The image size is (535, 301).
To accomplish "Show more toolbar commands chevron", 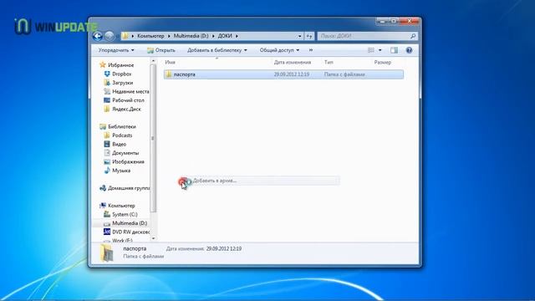I will coord(311,50).
